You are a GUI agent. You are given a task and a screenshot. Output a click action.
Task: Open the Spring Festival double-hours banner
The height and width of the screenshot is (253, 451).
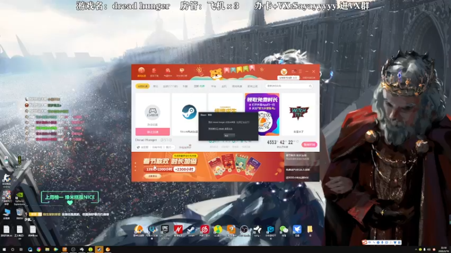click(x=207, y=166)
